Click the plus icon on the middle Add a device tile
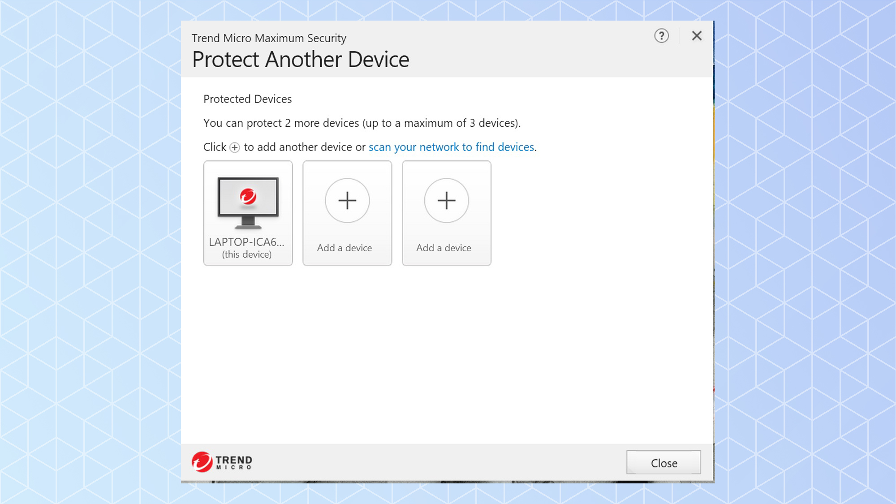896x504 pixels. pos(347,201)
